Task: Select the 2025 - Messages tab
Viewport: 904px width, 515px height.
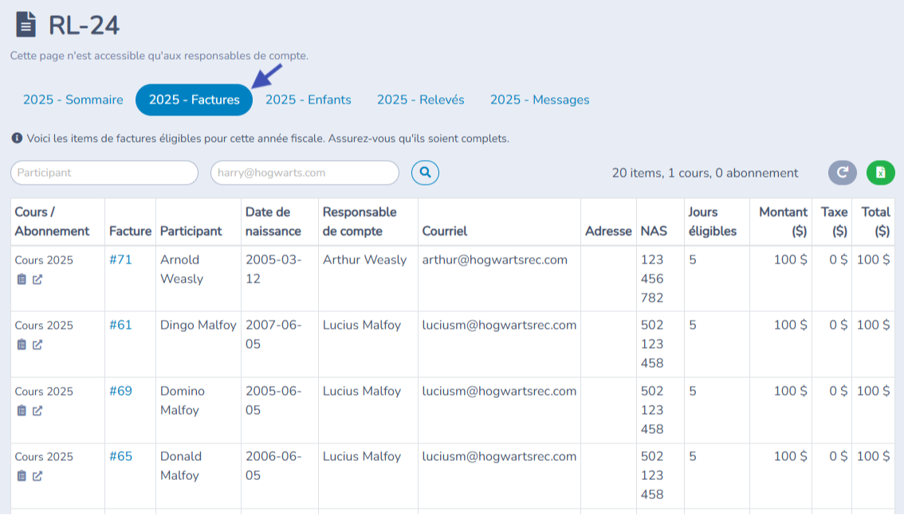Action: [x=540, y=99]
